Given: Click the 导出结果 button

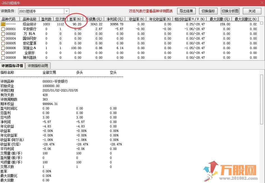Looking at the screenshot, I should [x=186, y=11].
